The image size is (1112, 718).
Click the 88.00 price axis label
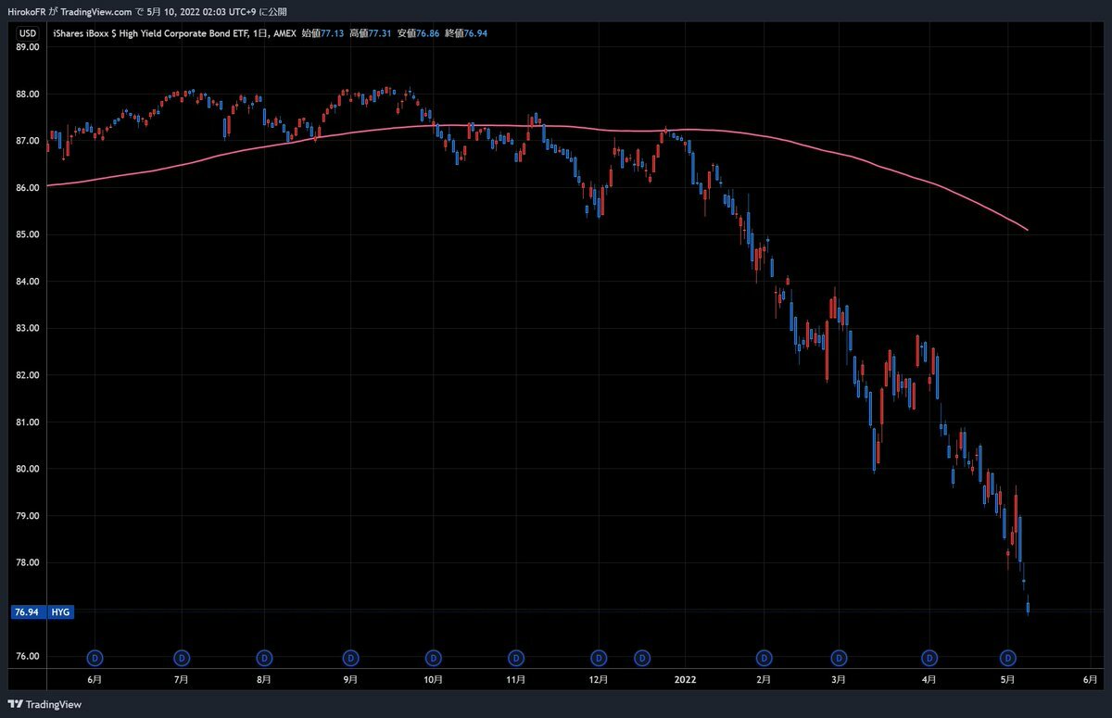(x=28, y=94)
